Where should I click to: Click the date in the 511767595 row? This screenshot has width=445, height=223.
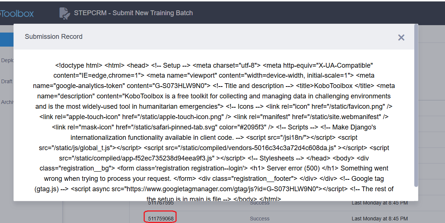[380, 203]
